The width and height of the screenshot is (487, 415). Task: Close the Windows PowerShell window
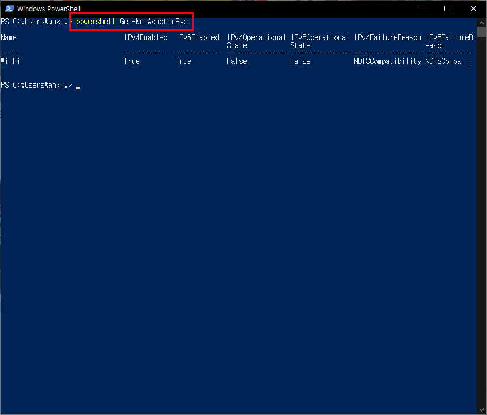[x=473, y=9]
